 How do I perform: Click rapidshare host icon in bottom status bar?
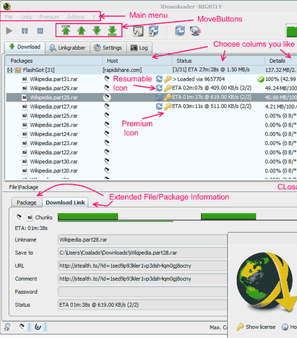tap(22, 327)
